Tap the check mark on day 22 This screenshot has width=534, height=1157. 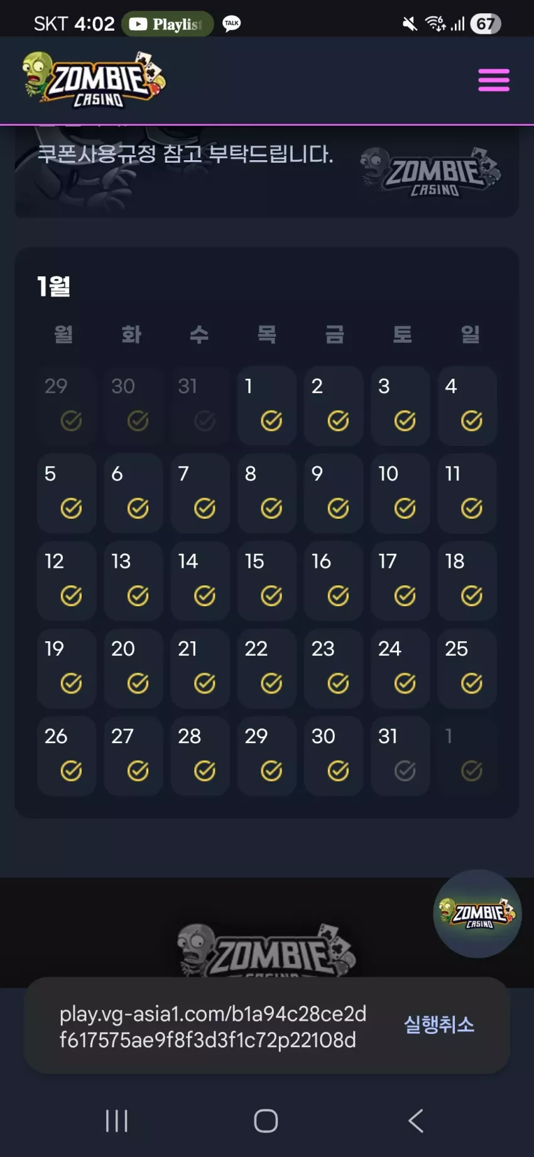(x=271, y=683)
